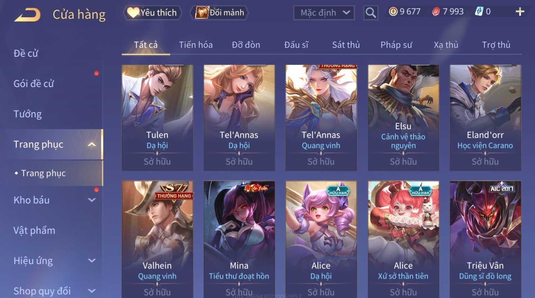Open Đổi mảnh fragment exchange
535x298 pixels.
tap(219, 13)
